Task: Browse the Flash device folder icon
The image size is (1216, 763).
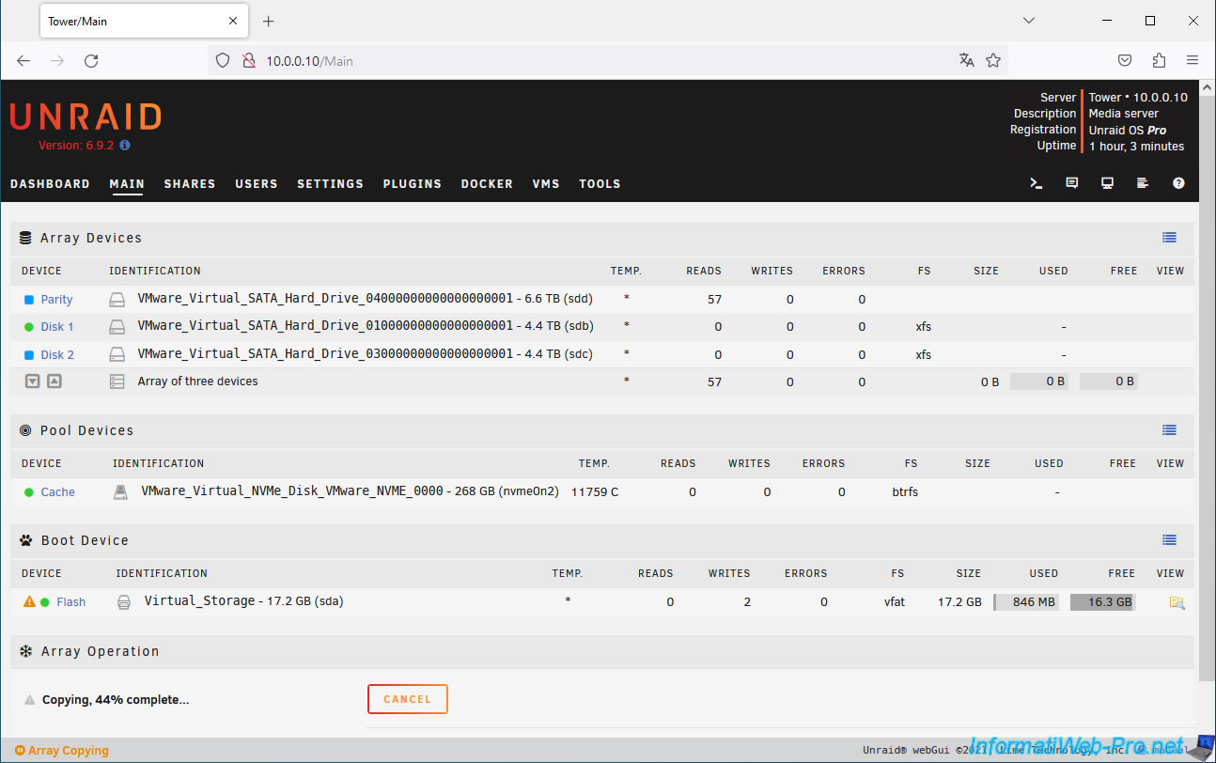Action: [x=1176, y=602]
